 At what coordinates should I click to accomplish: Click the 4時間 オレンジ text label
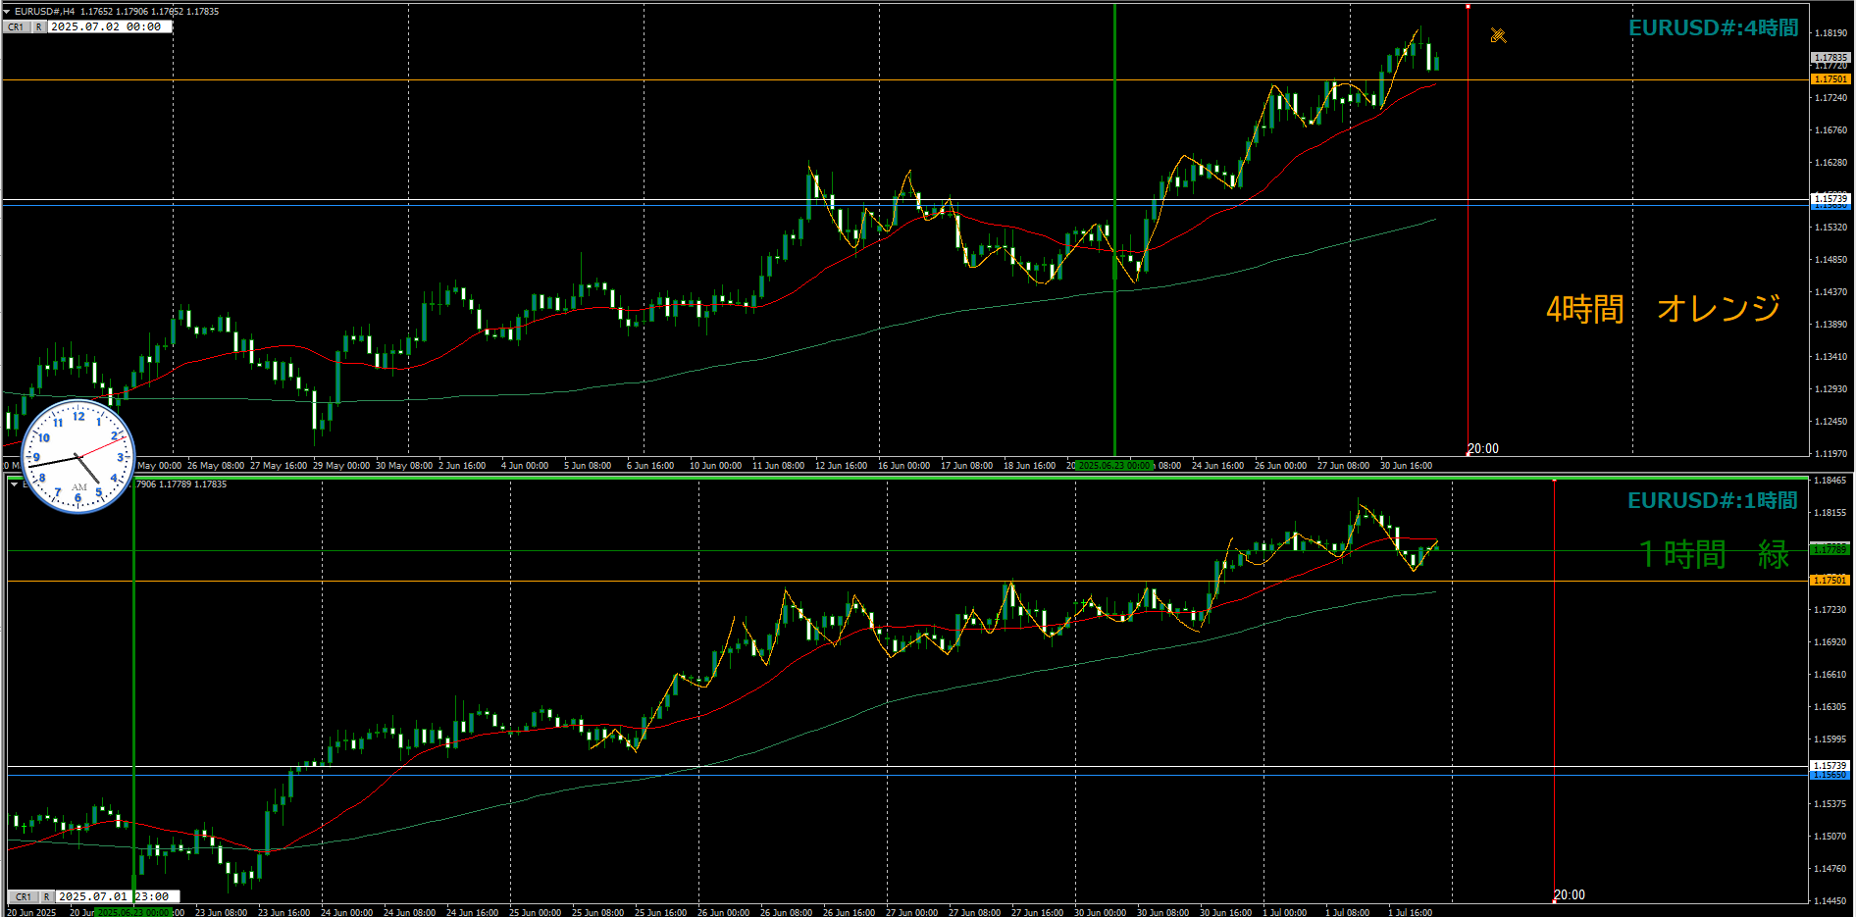point(1663,308)
